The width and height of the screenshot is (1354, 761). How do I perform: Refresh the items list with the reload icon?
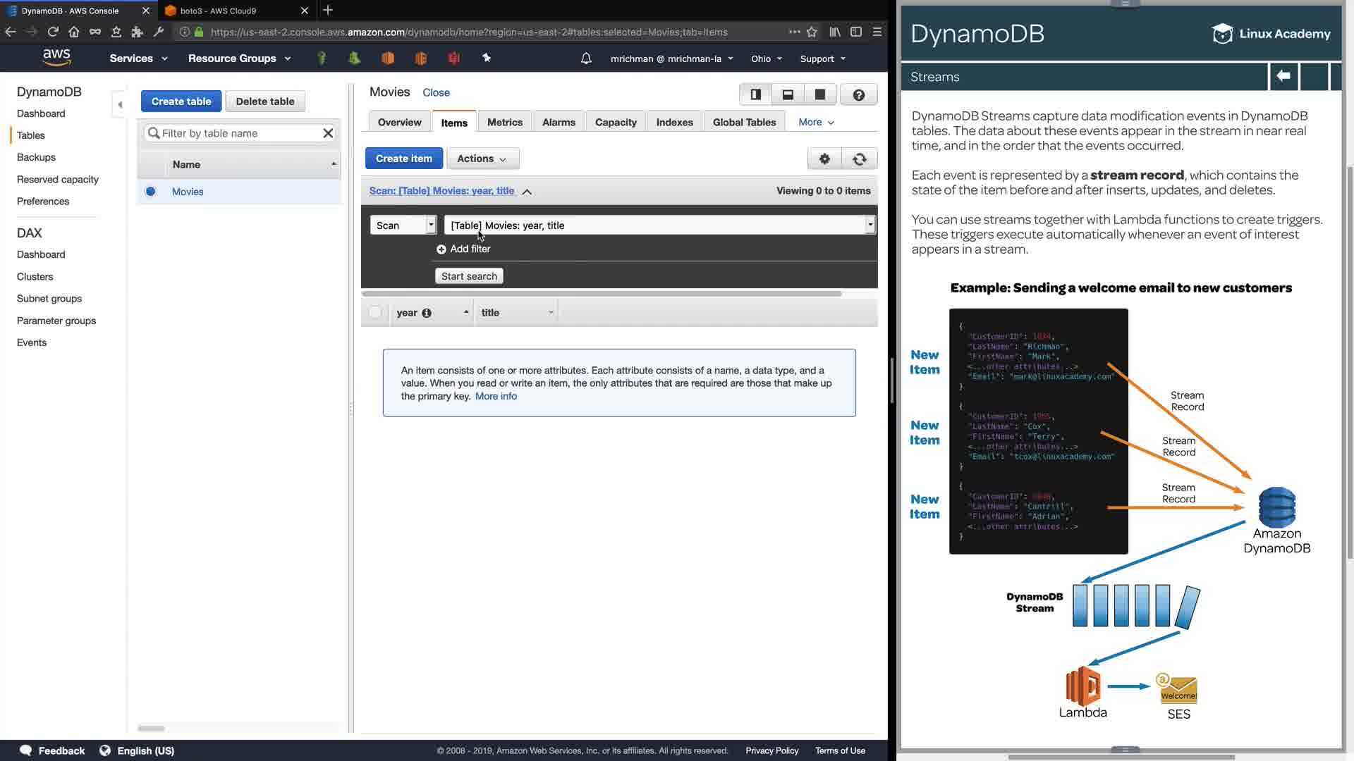pos(859,159)
